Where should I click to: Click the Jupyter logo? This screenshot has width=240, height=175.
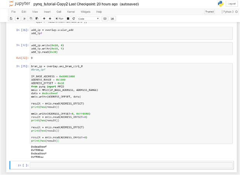tap(19, 3)
